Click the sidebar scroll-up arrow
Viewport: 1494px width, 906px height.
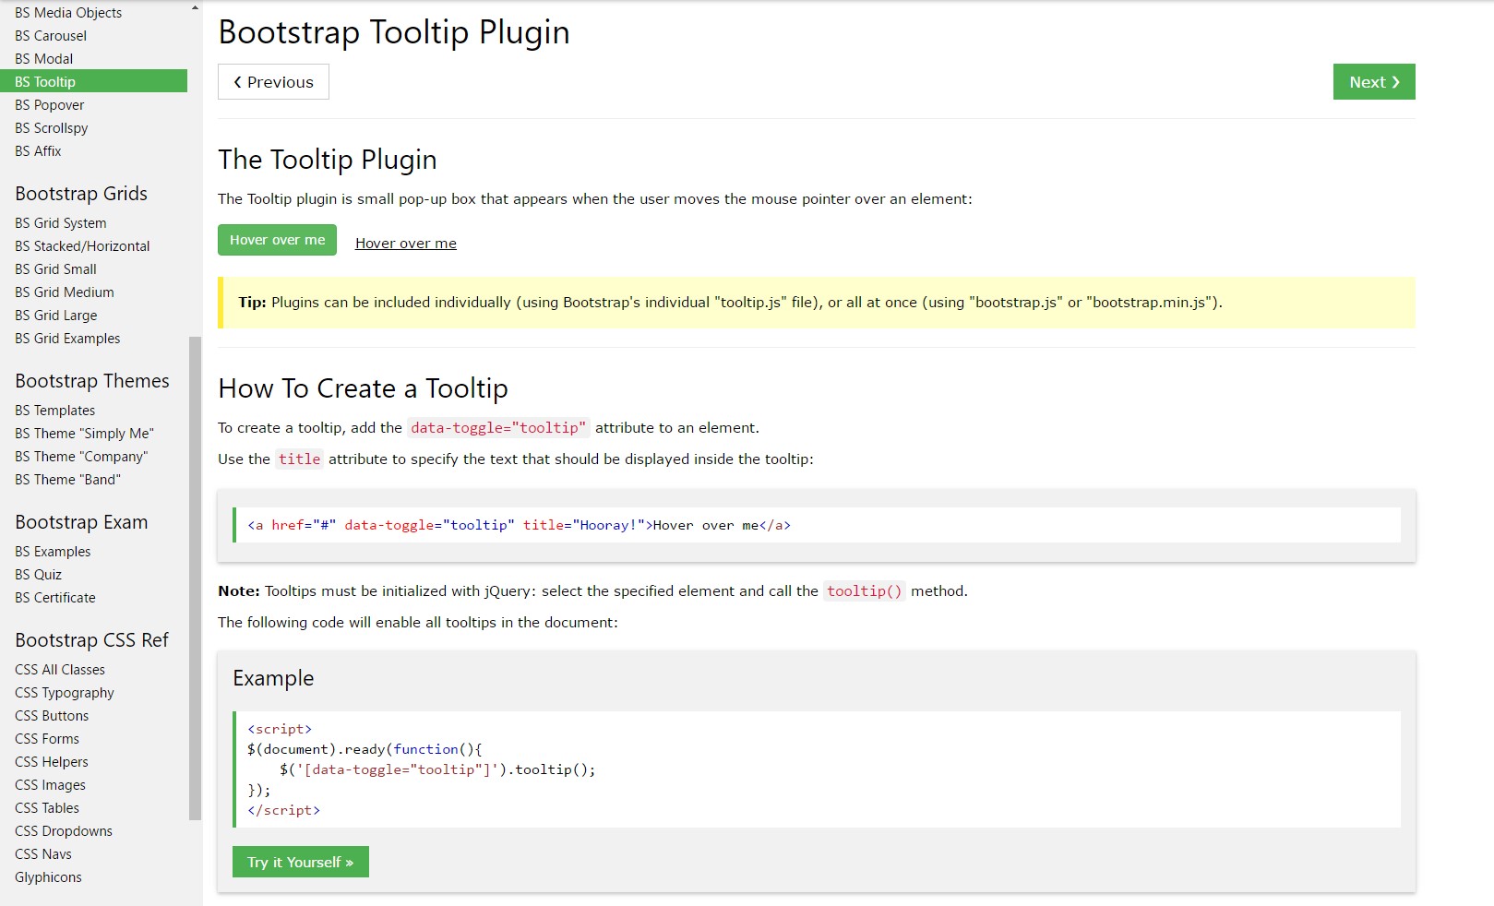[x=195, y=6]
